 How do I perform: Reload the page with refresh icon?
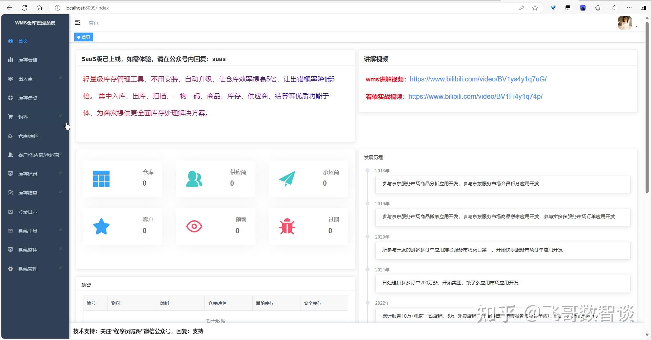(24, 8)
